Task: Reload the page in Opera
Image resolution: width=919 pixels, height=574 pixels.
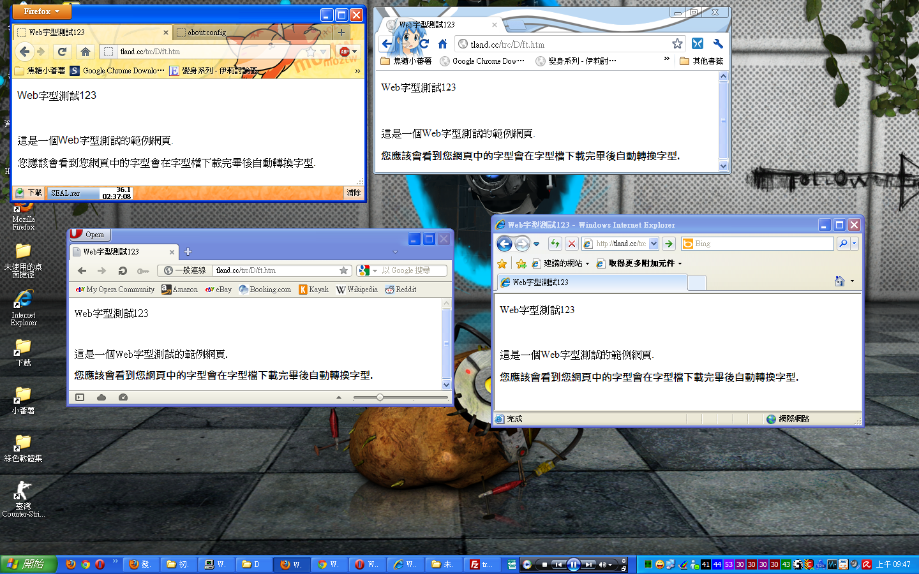Action: click(123, 270)
